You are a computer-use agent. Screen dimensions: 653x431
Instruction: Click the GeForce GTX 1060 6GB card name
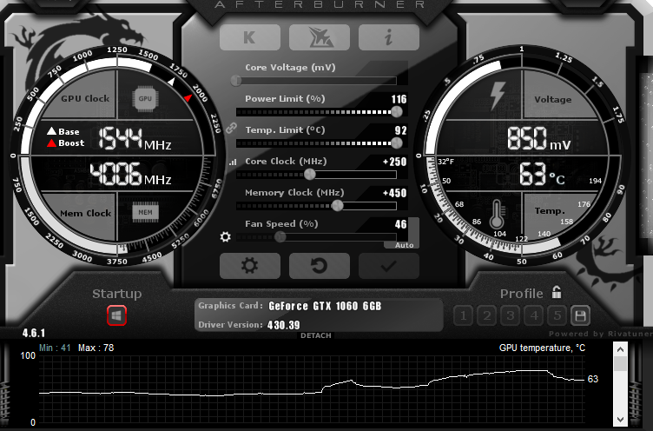pyautogui.click(x=325, y=306)
